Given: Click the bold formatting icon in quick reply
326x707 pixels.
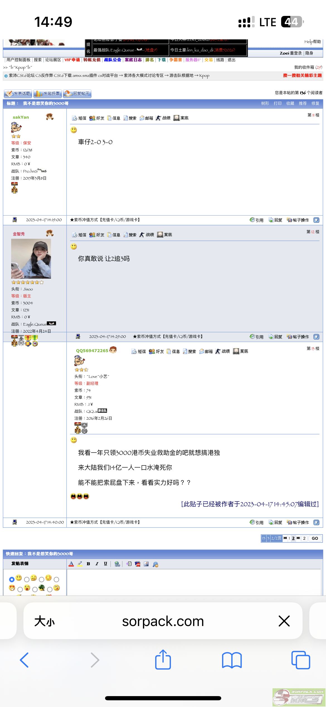Looking at the screenshot, I should coord(88,564).
